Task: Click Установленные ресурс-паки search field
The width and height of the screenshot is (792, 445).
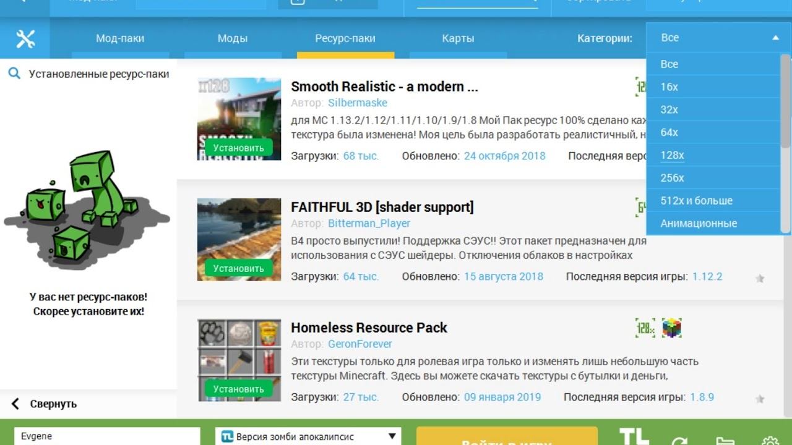Action: coord(99,74)
